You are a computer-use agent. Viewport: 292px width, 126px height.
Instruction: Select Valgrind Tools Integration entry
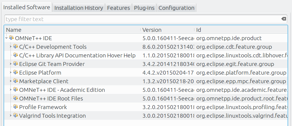pyautogui.click(x=53, y=116)
